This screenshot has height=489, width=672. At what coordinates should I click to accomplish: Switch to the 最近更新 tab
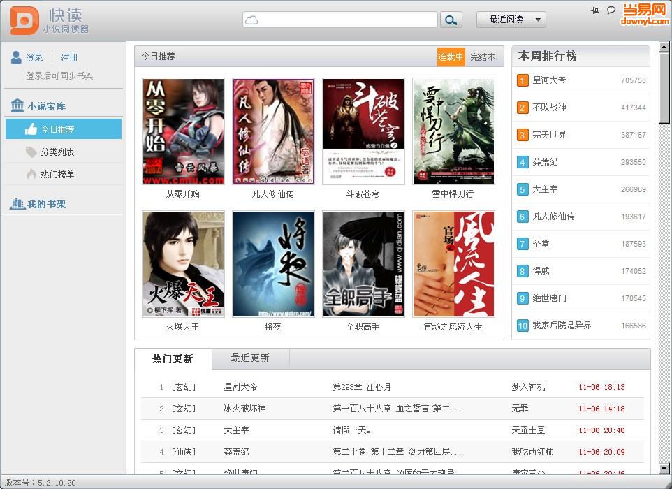(x=250, y=358)
